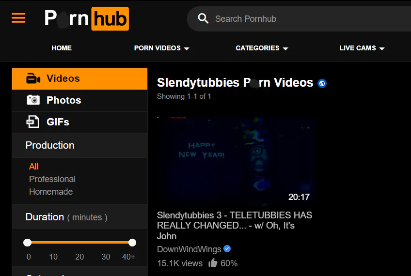Screen dimensions: 411x276
Task: Select the All production filter
Action: pos(34,167)
